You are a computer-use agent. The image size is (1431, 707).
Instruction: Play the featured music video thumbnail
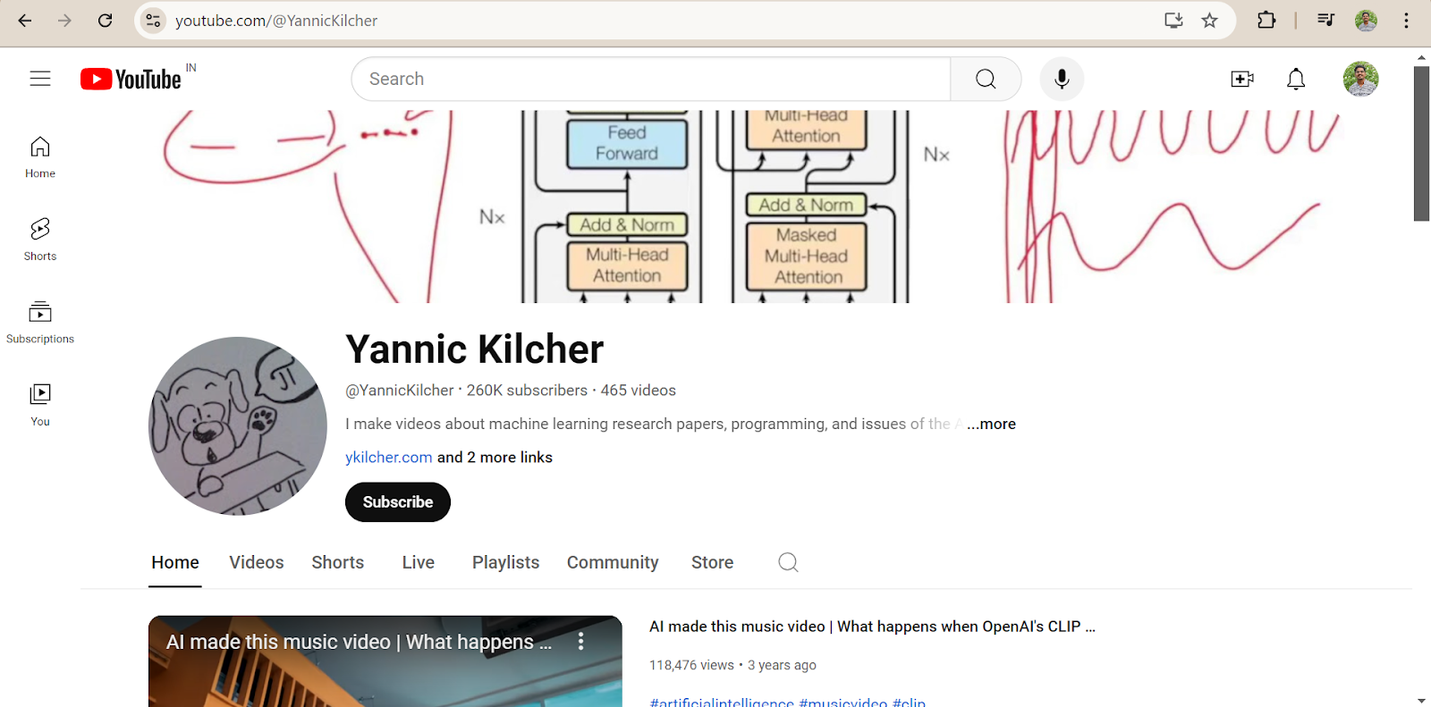click(385, 661)
